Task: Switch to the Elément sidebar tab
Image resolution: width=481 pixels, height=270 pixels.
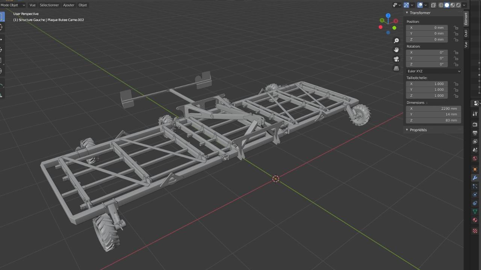Action: (466, 19)
